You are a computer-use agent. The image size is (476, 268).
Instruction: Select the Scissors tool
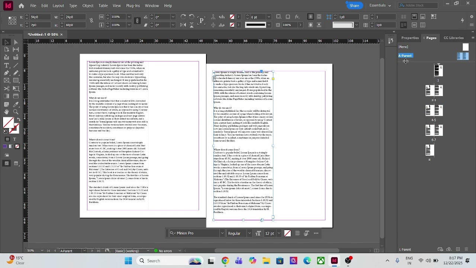6,89
